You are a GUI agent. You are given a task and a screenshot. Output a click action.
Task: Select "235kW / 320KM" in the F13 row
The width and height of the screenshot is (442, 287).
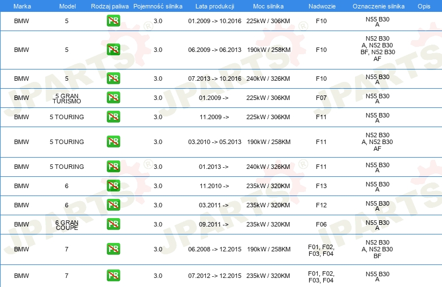click(268, 186)
